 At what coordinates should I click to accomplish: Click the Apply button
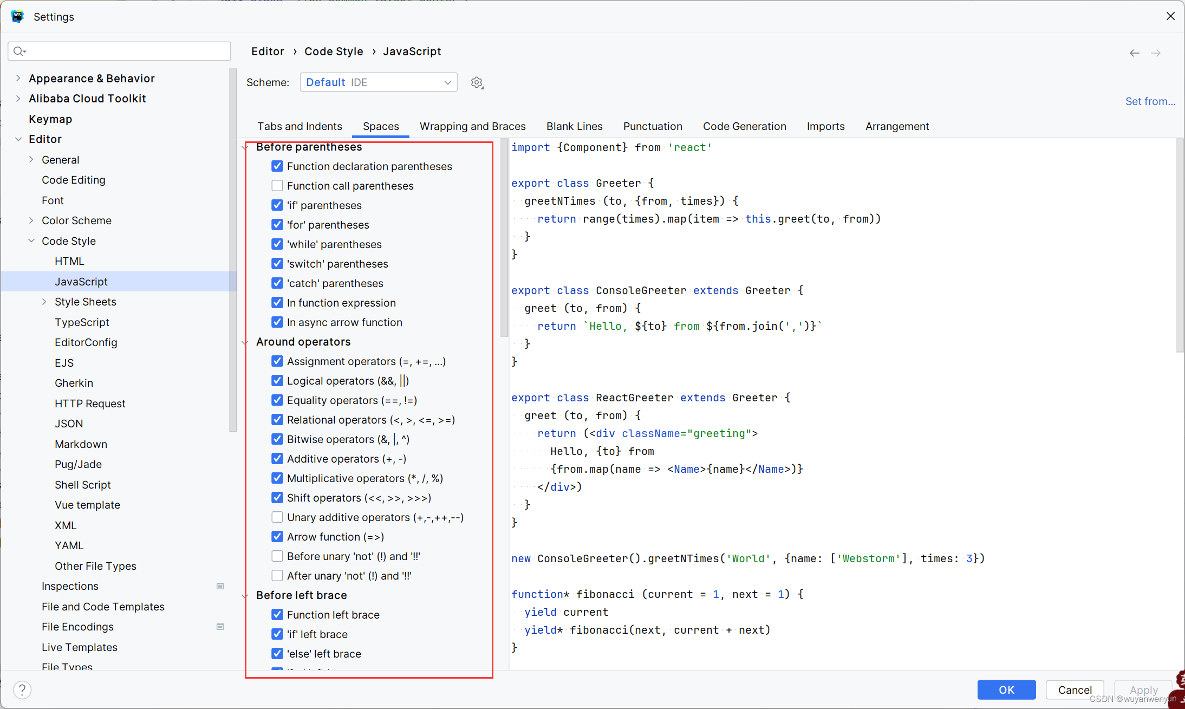[1143, 690]
